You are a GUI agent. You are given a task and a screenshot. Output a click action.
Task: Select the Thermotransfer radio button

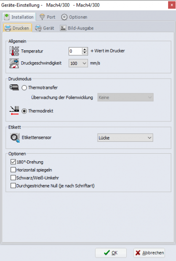pyautogui.click(x=24, y=88)
